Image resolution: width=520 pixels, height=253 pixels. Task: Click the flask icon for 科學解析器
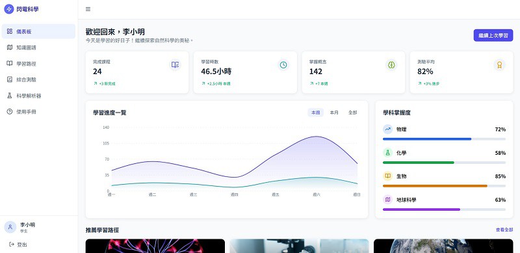[10, 96]
